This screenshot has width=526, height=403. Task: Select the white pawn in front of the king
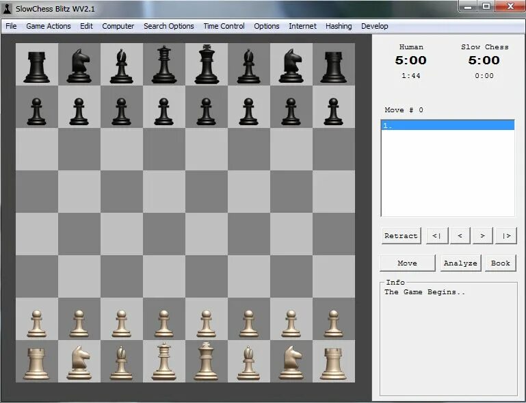click(207, 324)
